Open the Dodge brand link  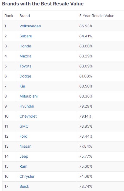click(25, 76)
